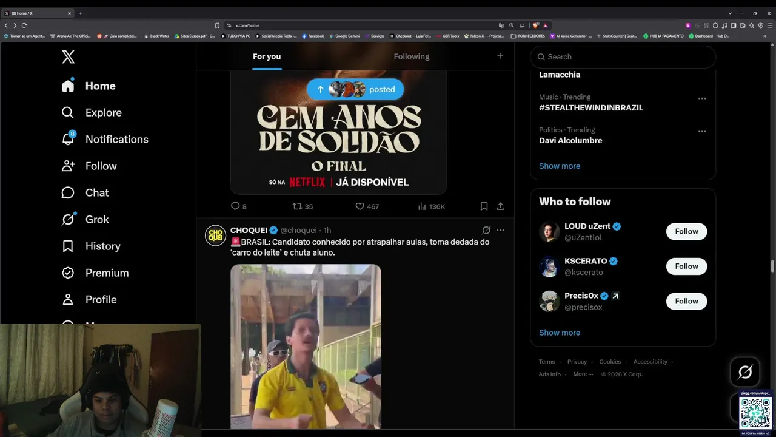Open the Google Gemini bookmark
The width and height of the screenshot is (776, 437).
tap(344, 36)
